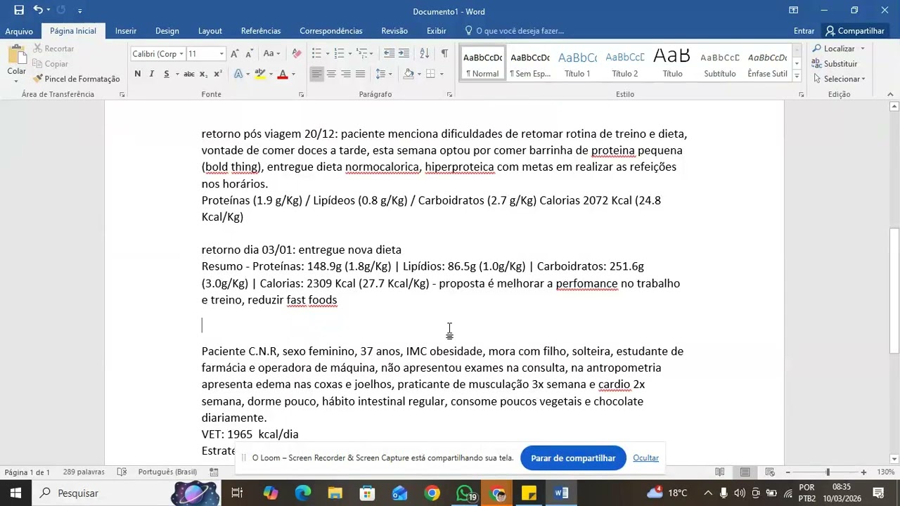Image resolution: width=900 pixels, height=506 pixels.
Task: Toggle italic (I) formatting
Action: point(151,74)
